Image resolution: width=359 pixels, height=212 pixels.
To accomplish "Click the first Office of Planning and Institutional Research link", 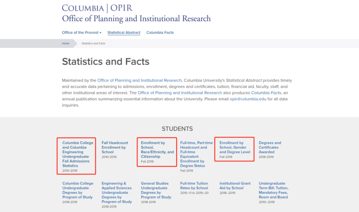I will 139,80.
